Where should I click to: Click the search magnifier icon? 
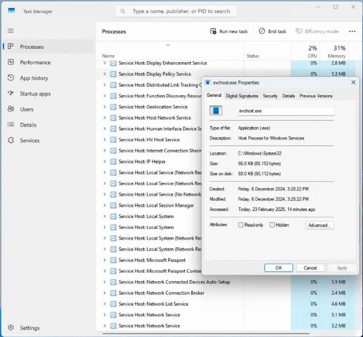pyautogui.click(x=122, y=11)
